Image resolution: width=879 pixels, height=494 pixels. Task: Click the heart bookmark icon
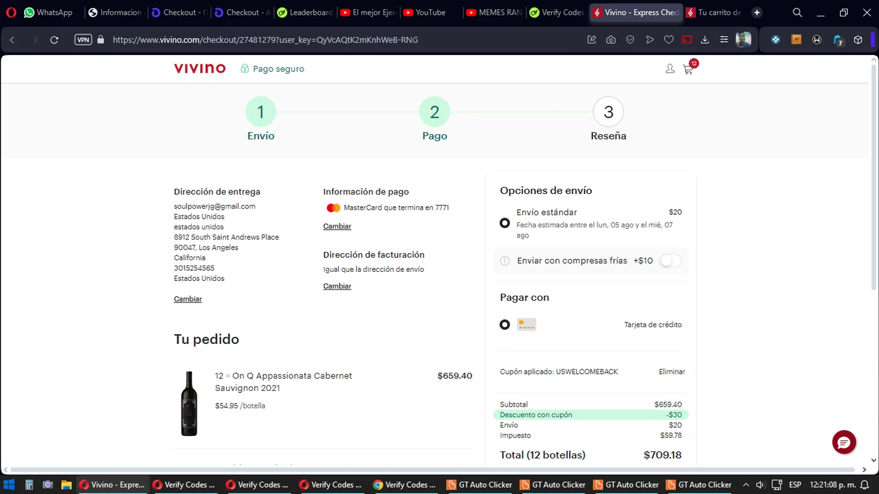(x=669, y=40)
